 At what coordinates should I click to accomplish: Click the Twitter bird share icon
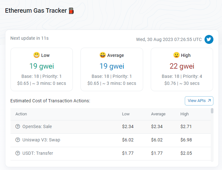(x=209, y=39)
